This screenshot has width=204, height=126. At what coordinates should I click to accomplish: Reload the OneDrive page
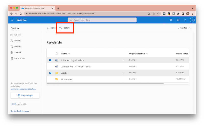click(x=21, y=14)
